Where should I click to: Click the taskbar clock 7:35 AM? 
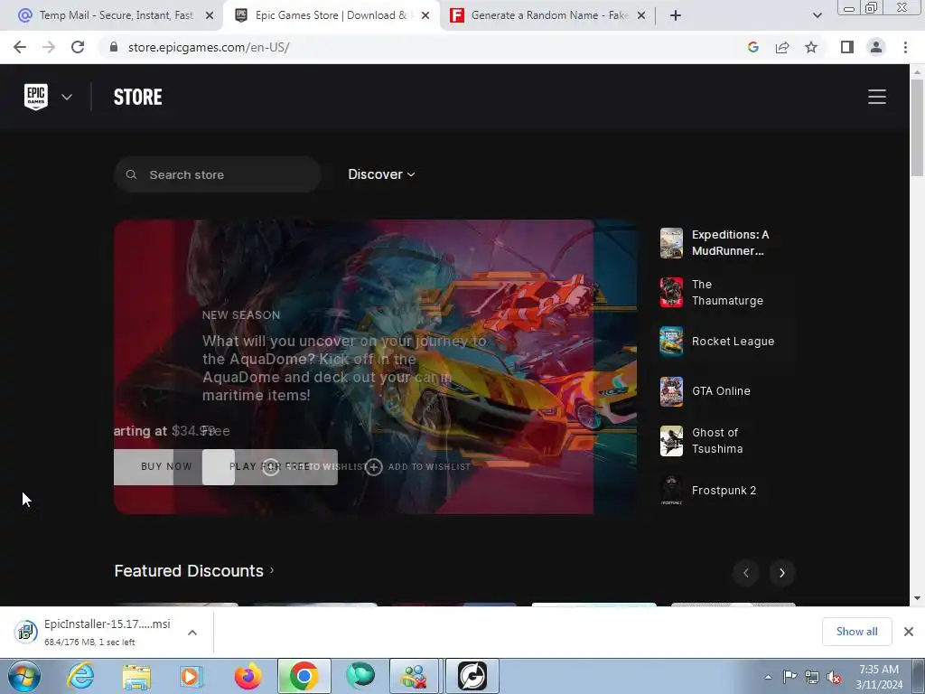879,670
